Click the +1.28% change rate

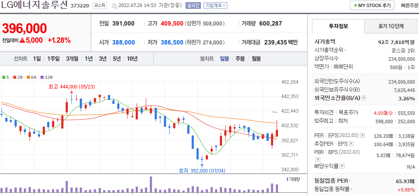click(x=59, y=40)
